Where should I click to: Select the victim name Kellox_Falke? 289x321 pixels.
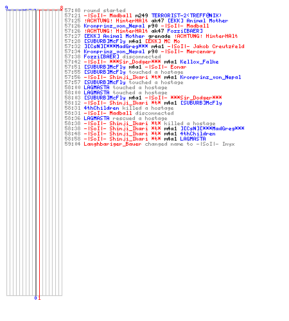coord(199,62)
